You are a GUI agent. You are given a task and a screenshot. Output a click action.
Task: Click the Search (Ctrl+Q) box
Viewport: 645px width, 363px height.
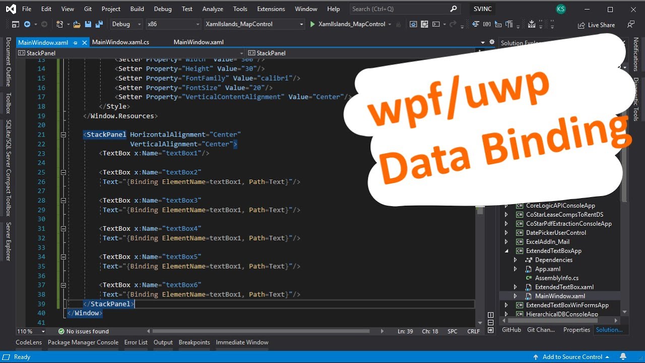pos(405,9)
